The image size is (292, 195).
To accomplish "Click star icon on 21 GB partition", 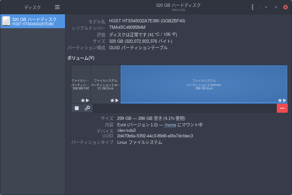I will point(112,100).
